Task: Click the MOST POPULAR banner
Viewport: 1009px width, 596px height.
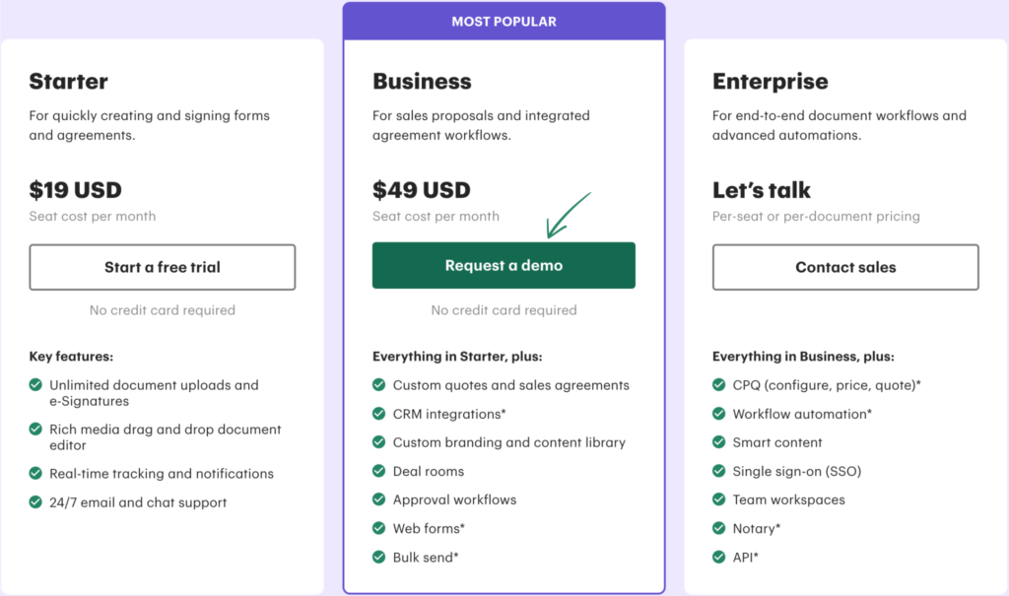Action: pyautogui.click(x=504, y=22)
